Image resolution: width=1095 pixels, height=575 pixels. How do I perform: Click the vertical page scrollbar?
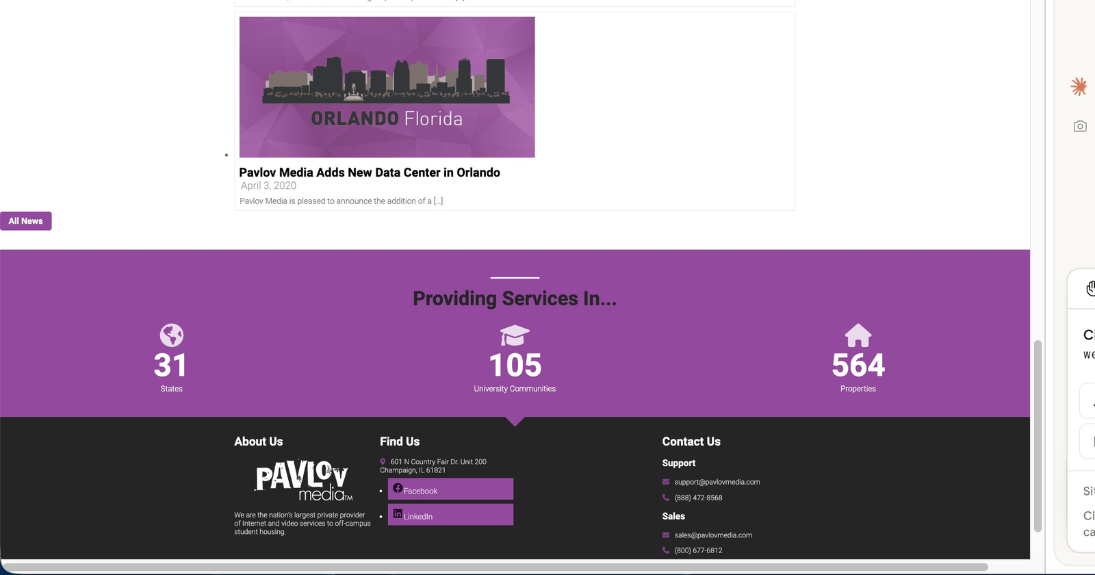coord(1038,436)
